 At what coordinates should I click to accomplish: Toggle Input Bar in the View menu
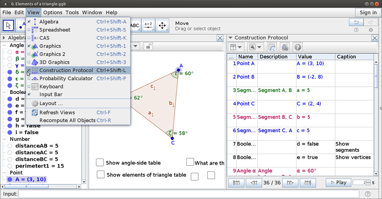[78, 94]
